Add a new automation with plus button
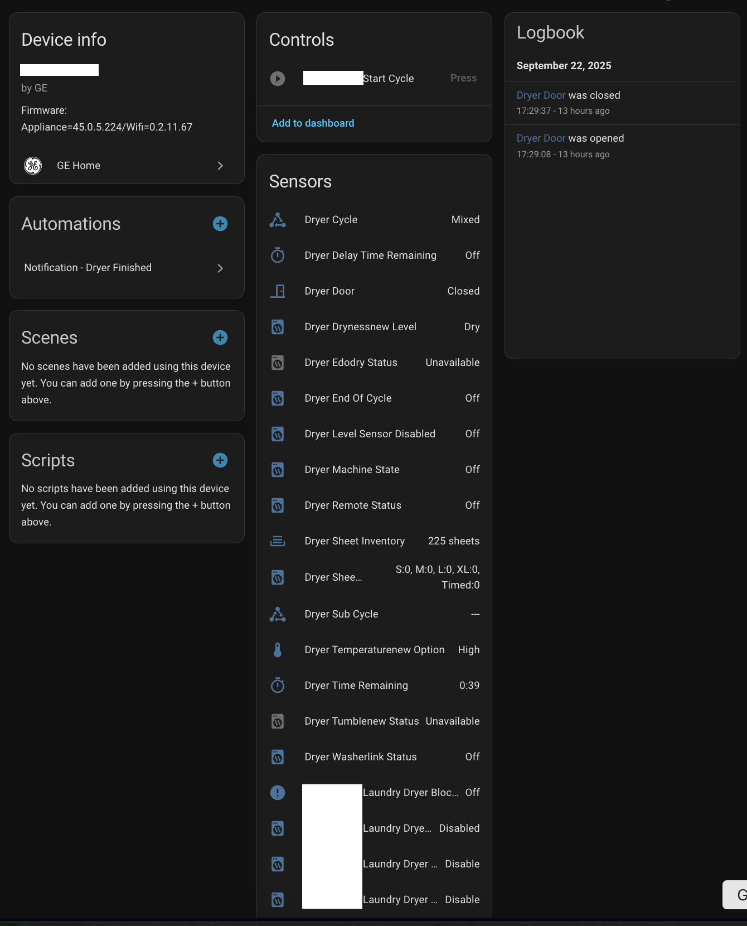The height and width of the screenshot is (926, 747). coord(220,224)
